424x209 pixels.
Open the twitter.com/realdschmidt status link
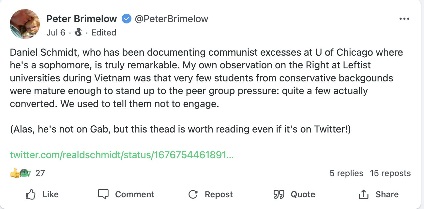(x=122, y=155)
